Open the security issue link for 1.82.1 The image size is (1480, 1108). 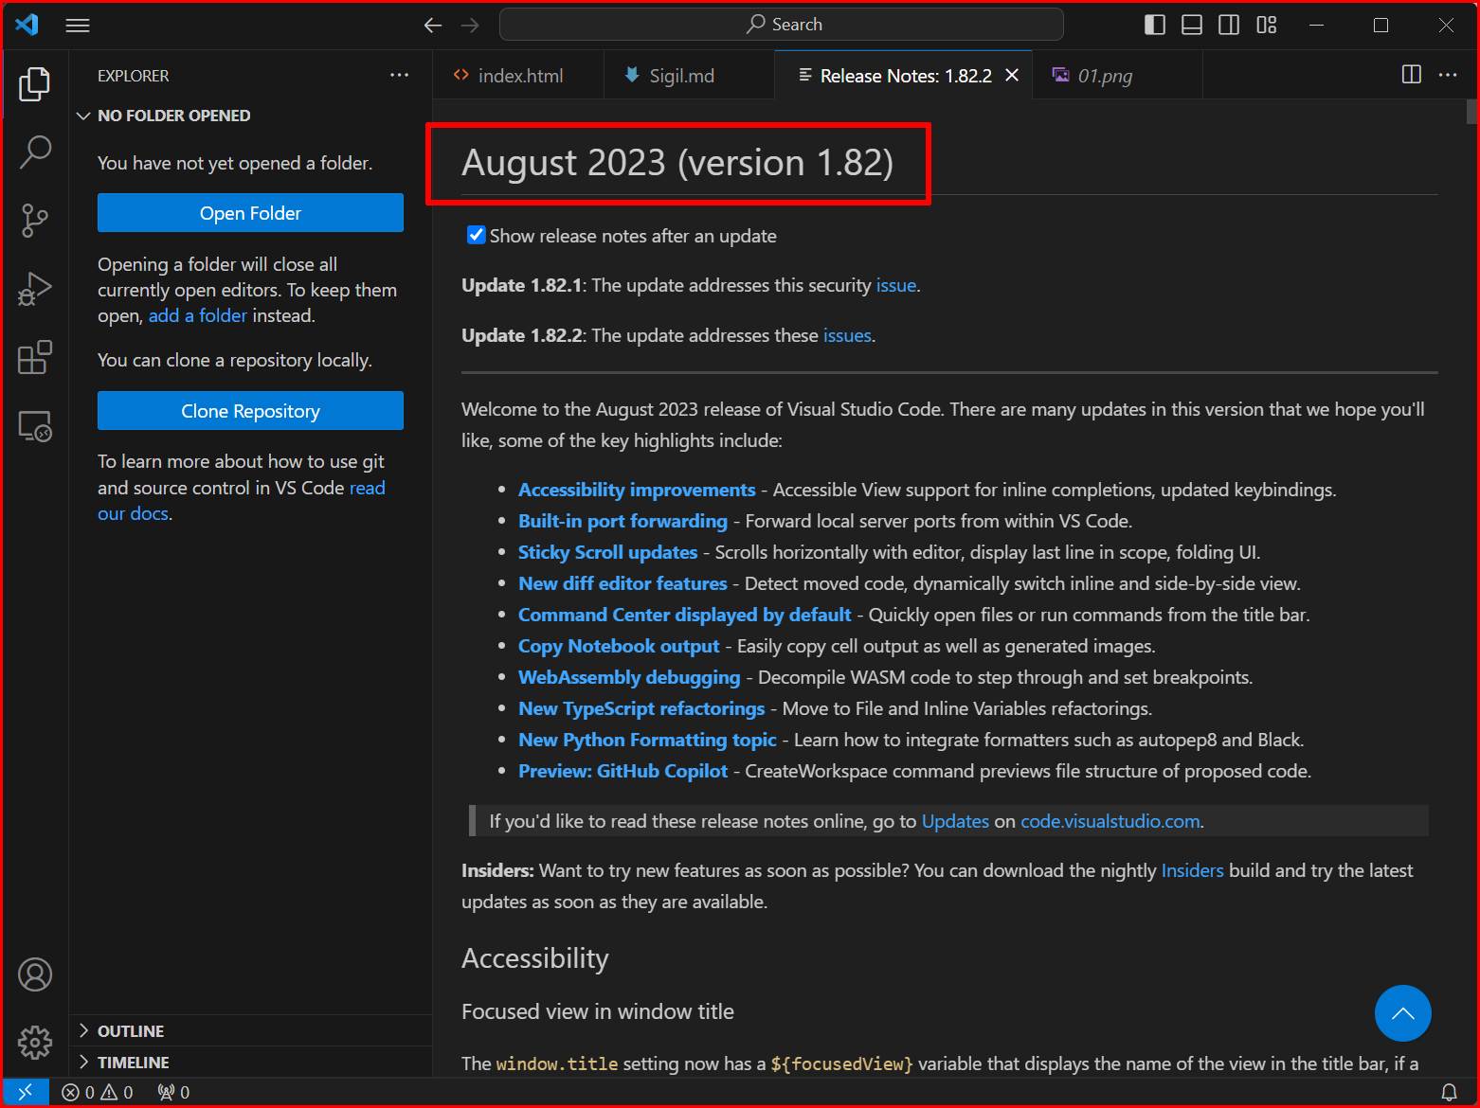895,285
